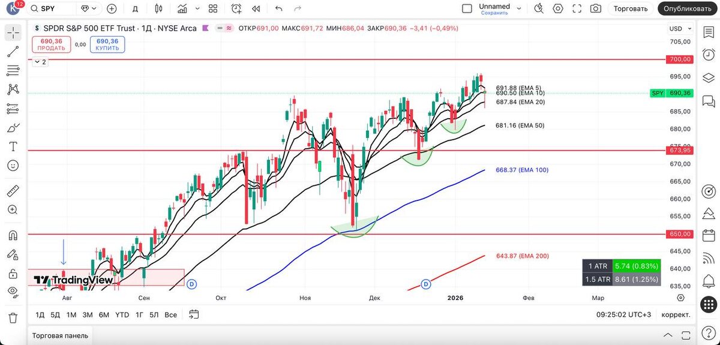Viewport: 720px width, 345px height.
Task: Open the Торговая панель tab
Action: coord(60,335)
